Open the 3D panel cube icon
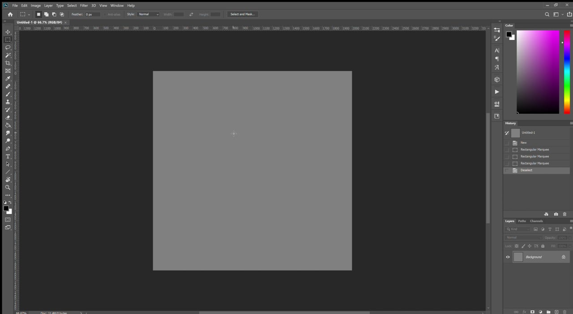Image resolution: width=573 pixels, height=314 pixels. (497, 80)
